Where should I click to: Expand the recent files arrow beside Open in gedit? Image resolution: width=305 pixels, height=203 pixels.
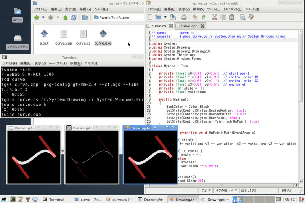click(165, 17)
